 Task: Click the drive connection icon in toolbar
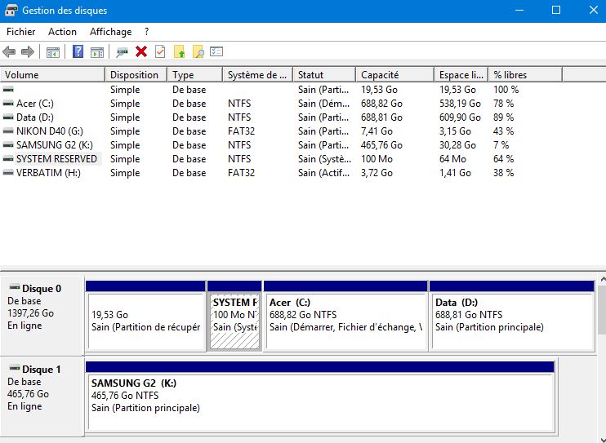coord(123,52)
